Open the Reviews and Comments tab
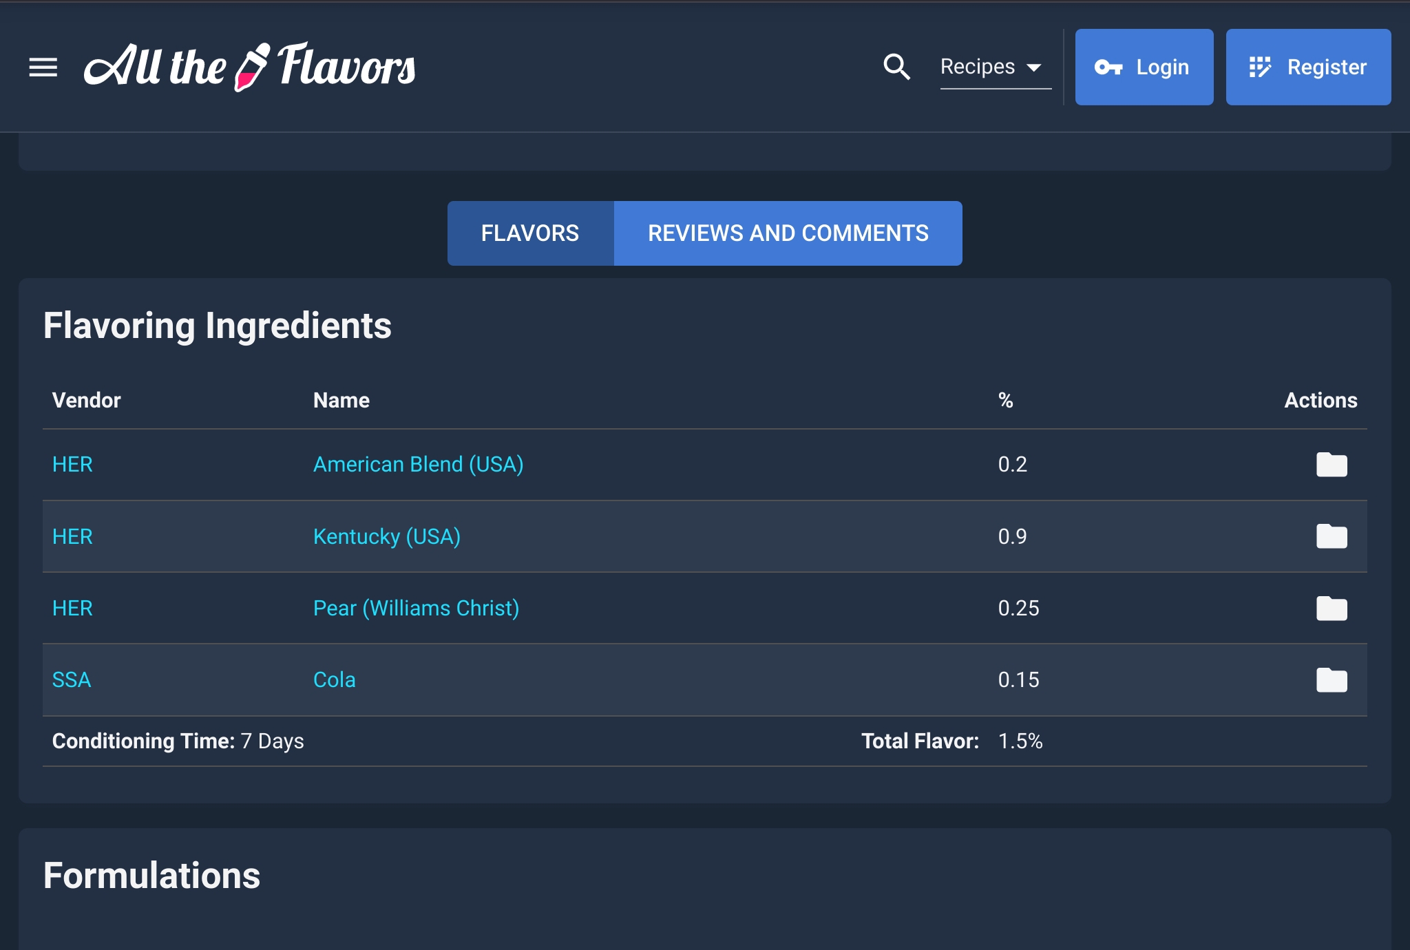The image size is (1410, 950). pos(788,233)
